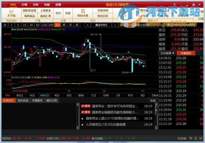The width and height of the screenshot is (205, 143).
Task: Open the 特色 menu
Action: click(13, 5)
